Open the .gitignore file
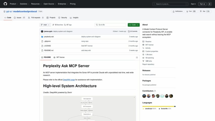 [47, 41]
